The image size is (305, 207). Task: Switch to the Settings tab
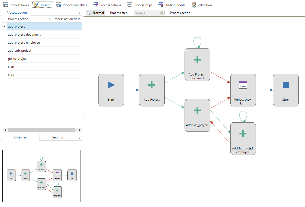tap(58, 137)
